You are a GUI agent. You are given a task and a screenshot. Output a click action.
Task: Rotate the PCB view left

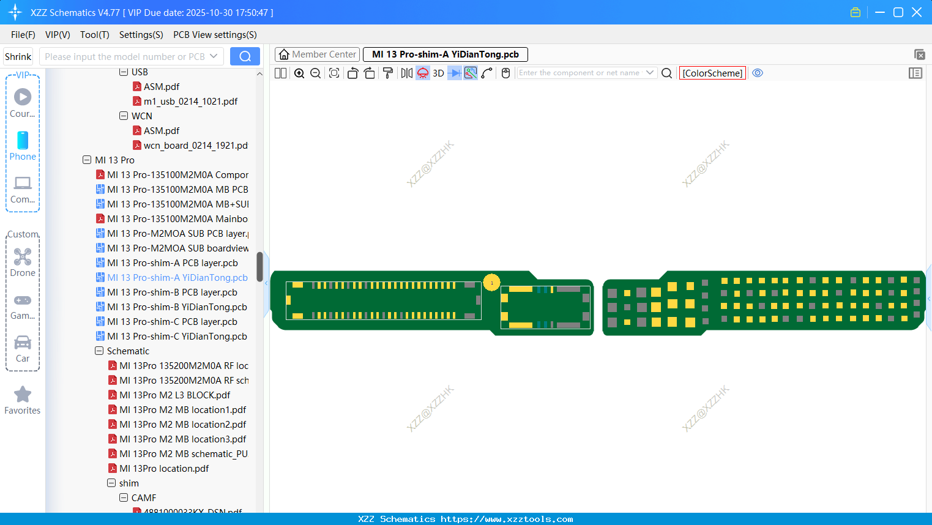pos(352,73)
